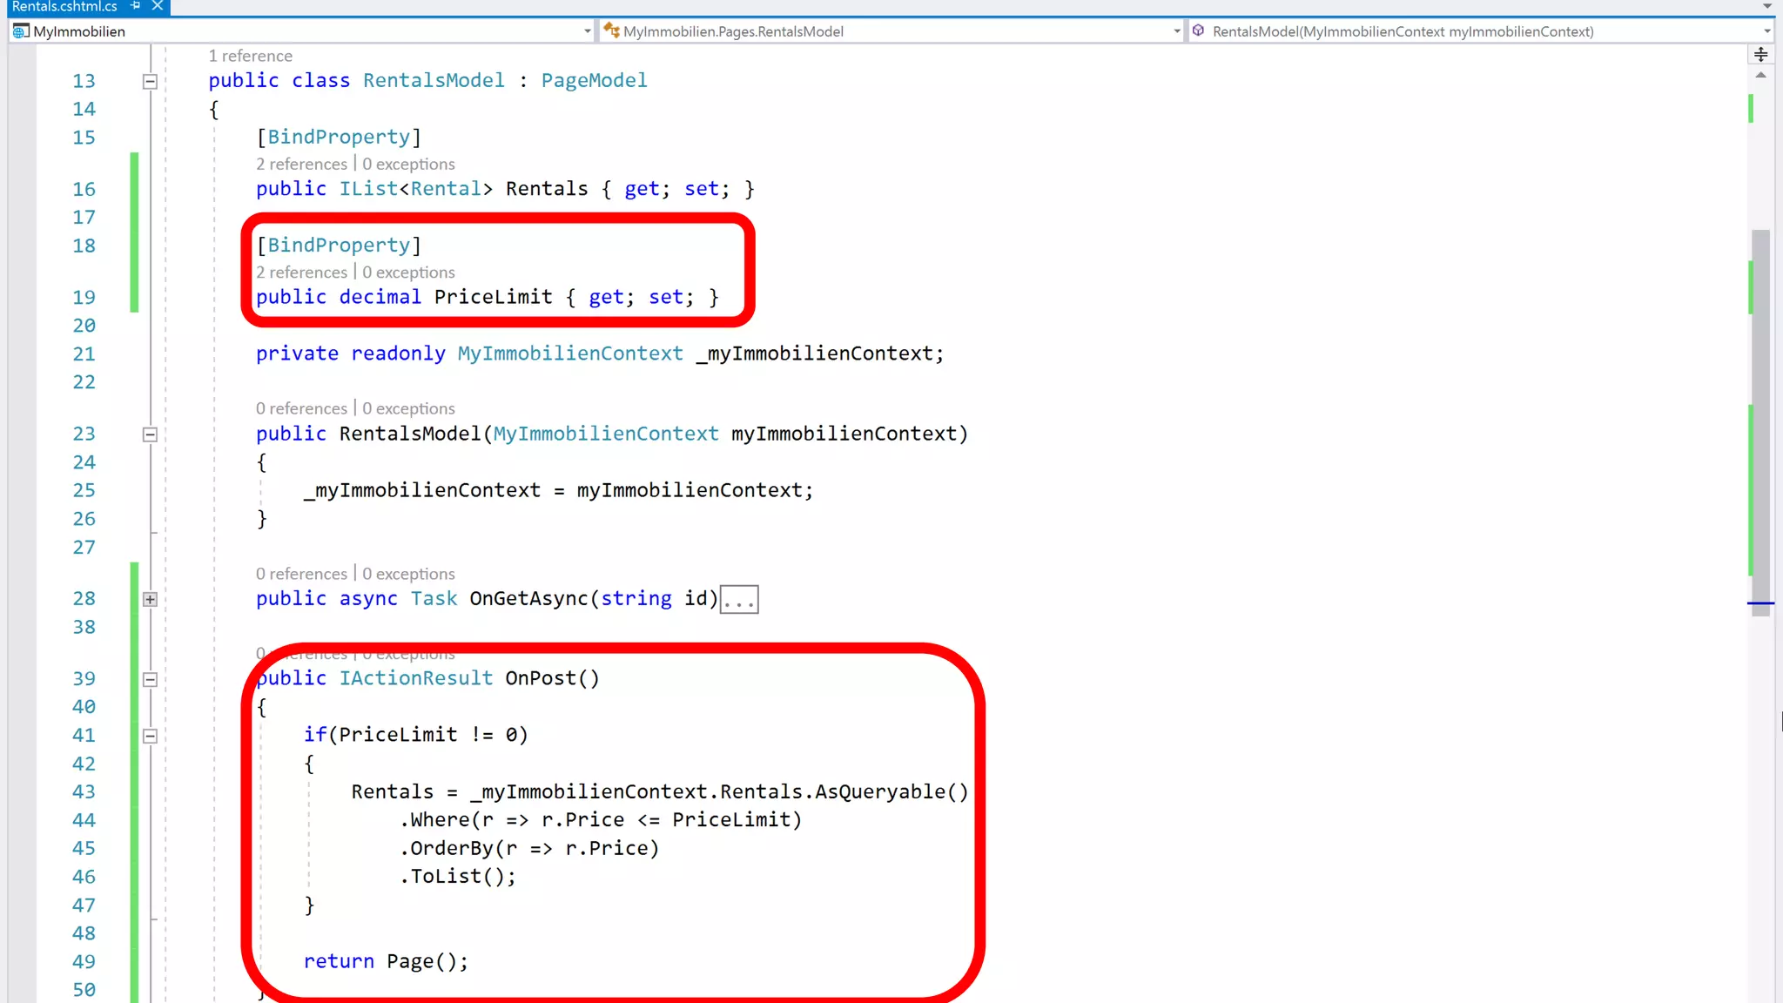Viewport: 1783px width, 1003px height.
Task: Open the members dropdown showing RentalsModel constructor
Action: 1766,31
